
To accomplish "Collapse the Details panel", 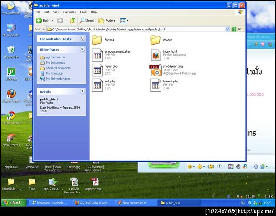I will pyautogui.click(x=82, y=91).
